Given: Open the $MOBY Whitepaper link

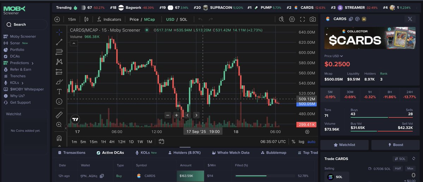Looking at the screenshot, I should 24,89.
